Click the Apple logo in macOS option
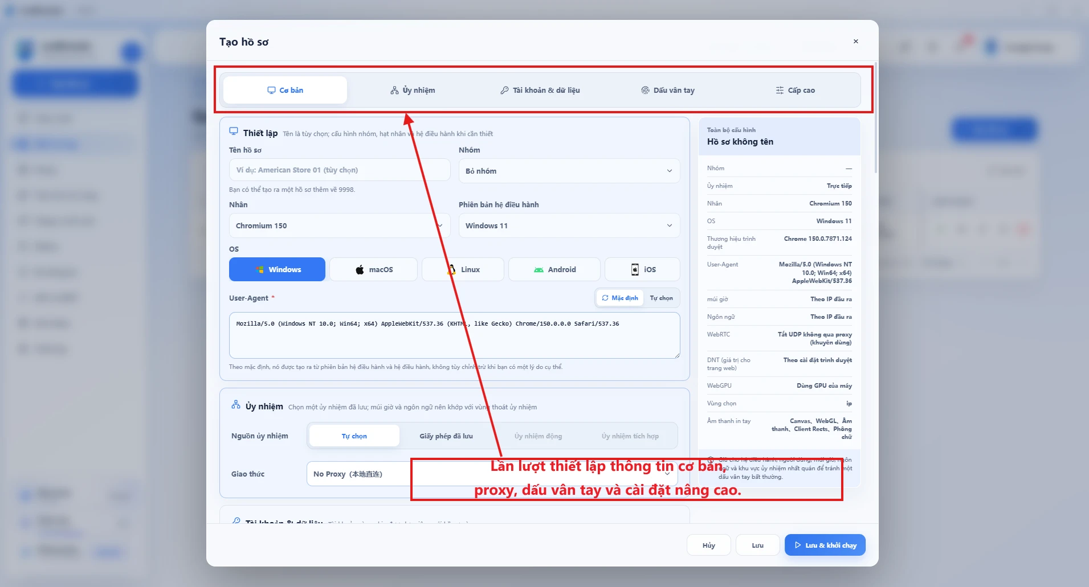The image size is (1089, 587). 360,269
